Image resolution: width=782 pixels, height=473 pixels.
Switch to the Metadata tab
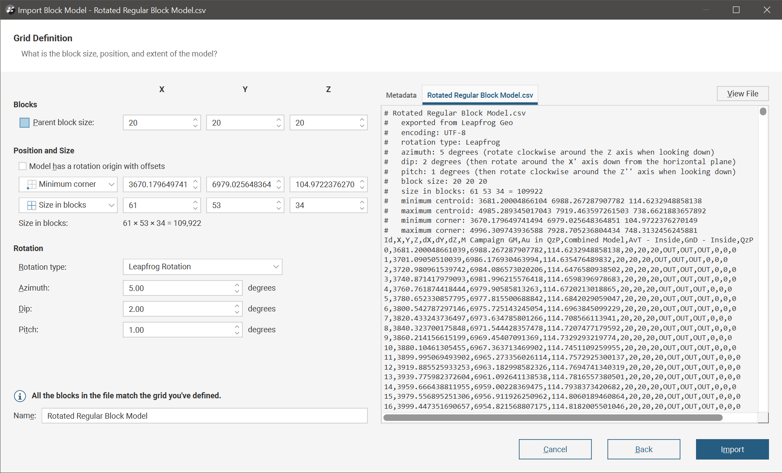[x=401, y=95]
